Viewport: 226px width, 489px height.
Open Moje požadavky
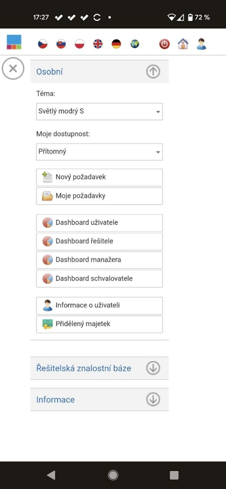click(99, 196)
